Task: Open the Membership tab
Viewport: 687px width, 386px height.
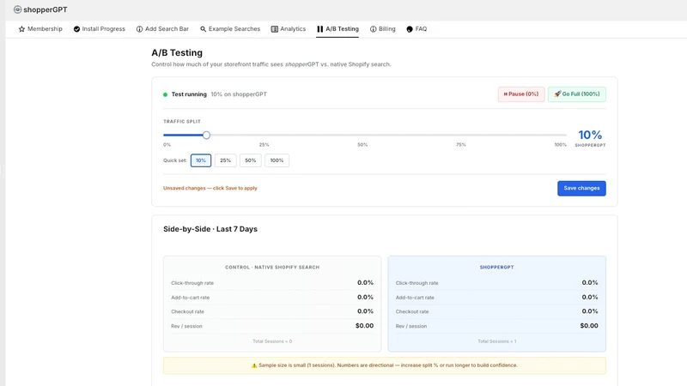Action: (x=40, y=29)
